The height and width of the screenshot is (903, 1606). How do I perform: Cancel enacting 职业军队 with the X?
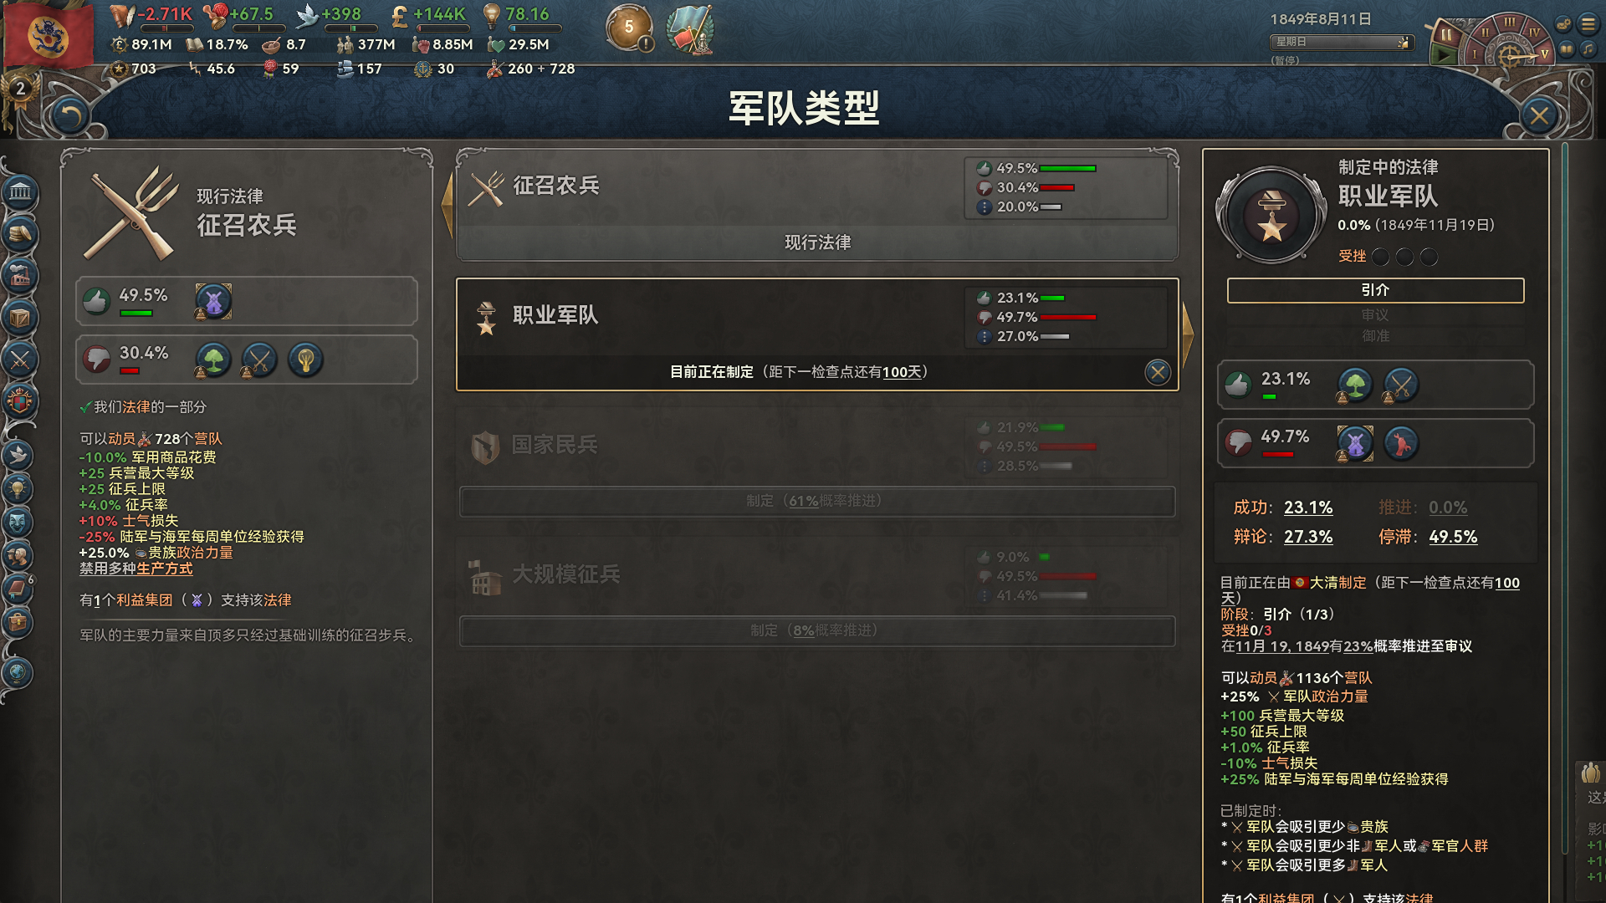point(1158,372)
